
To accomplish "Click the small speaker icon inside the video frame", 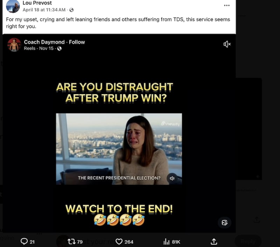I will [x=171, y=178].
